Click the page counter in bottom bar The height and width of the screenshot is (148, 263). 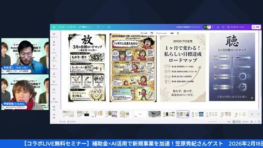click(245, 122)
